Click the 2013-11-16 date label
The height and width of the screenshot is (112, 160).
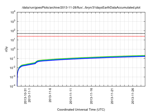[x=91, y=96]
